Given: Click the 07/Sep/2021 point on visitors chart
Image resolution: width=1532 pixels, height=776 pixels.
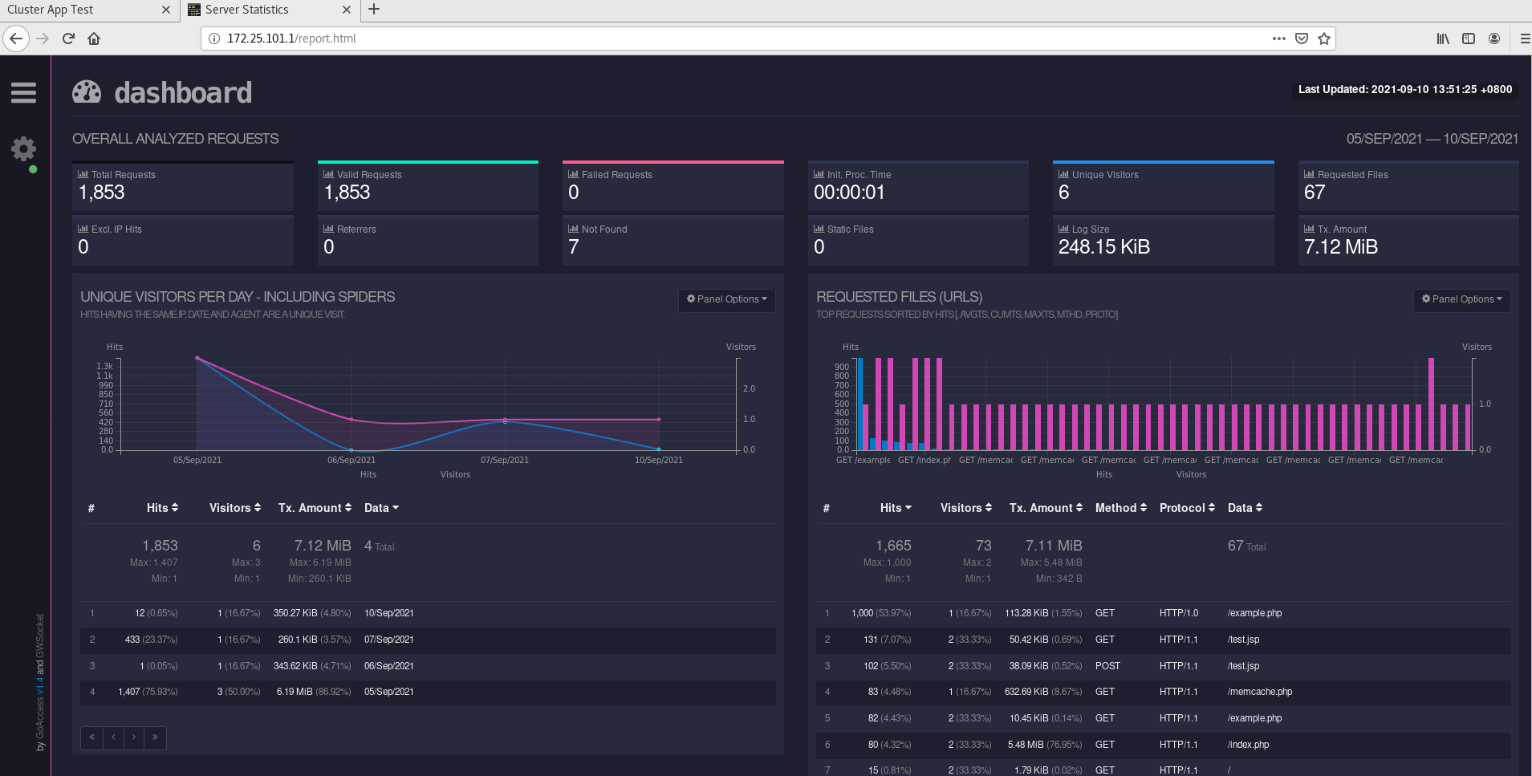Looking at the screenshot, I should [505, 421].
